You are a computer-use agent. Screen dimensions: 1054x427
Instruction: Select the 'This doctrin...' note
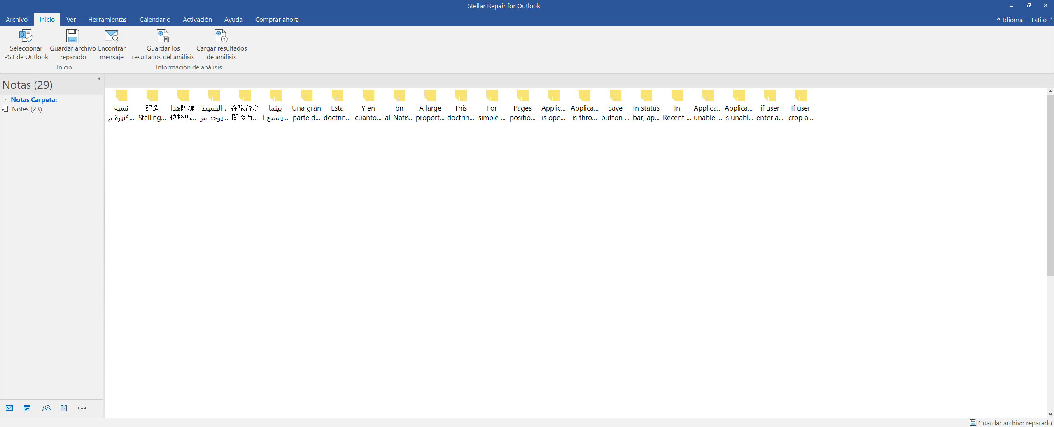click(461, 106)
